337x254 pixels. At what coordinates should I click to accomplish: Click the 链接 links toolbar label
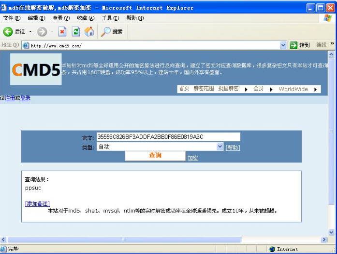[x=322, y=45]
